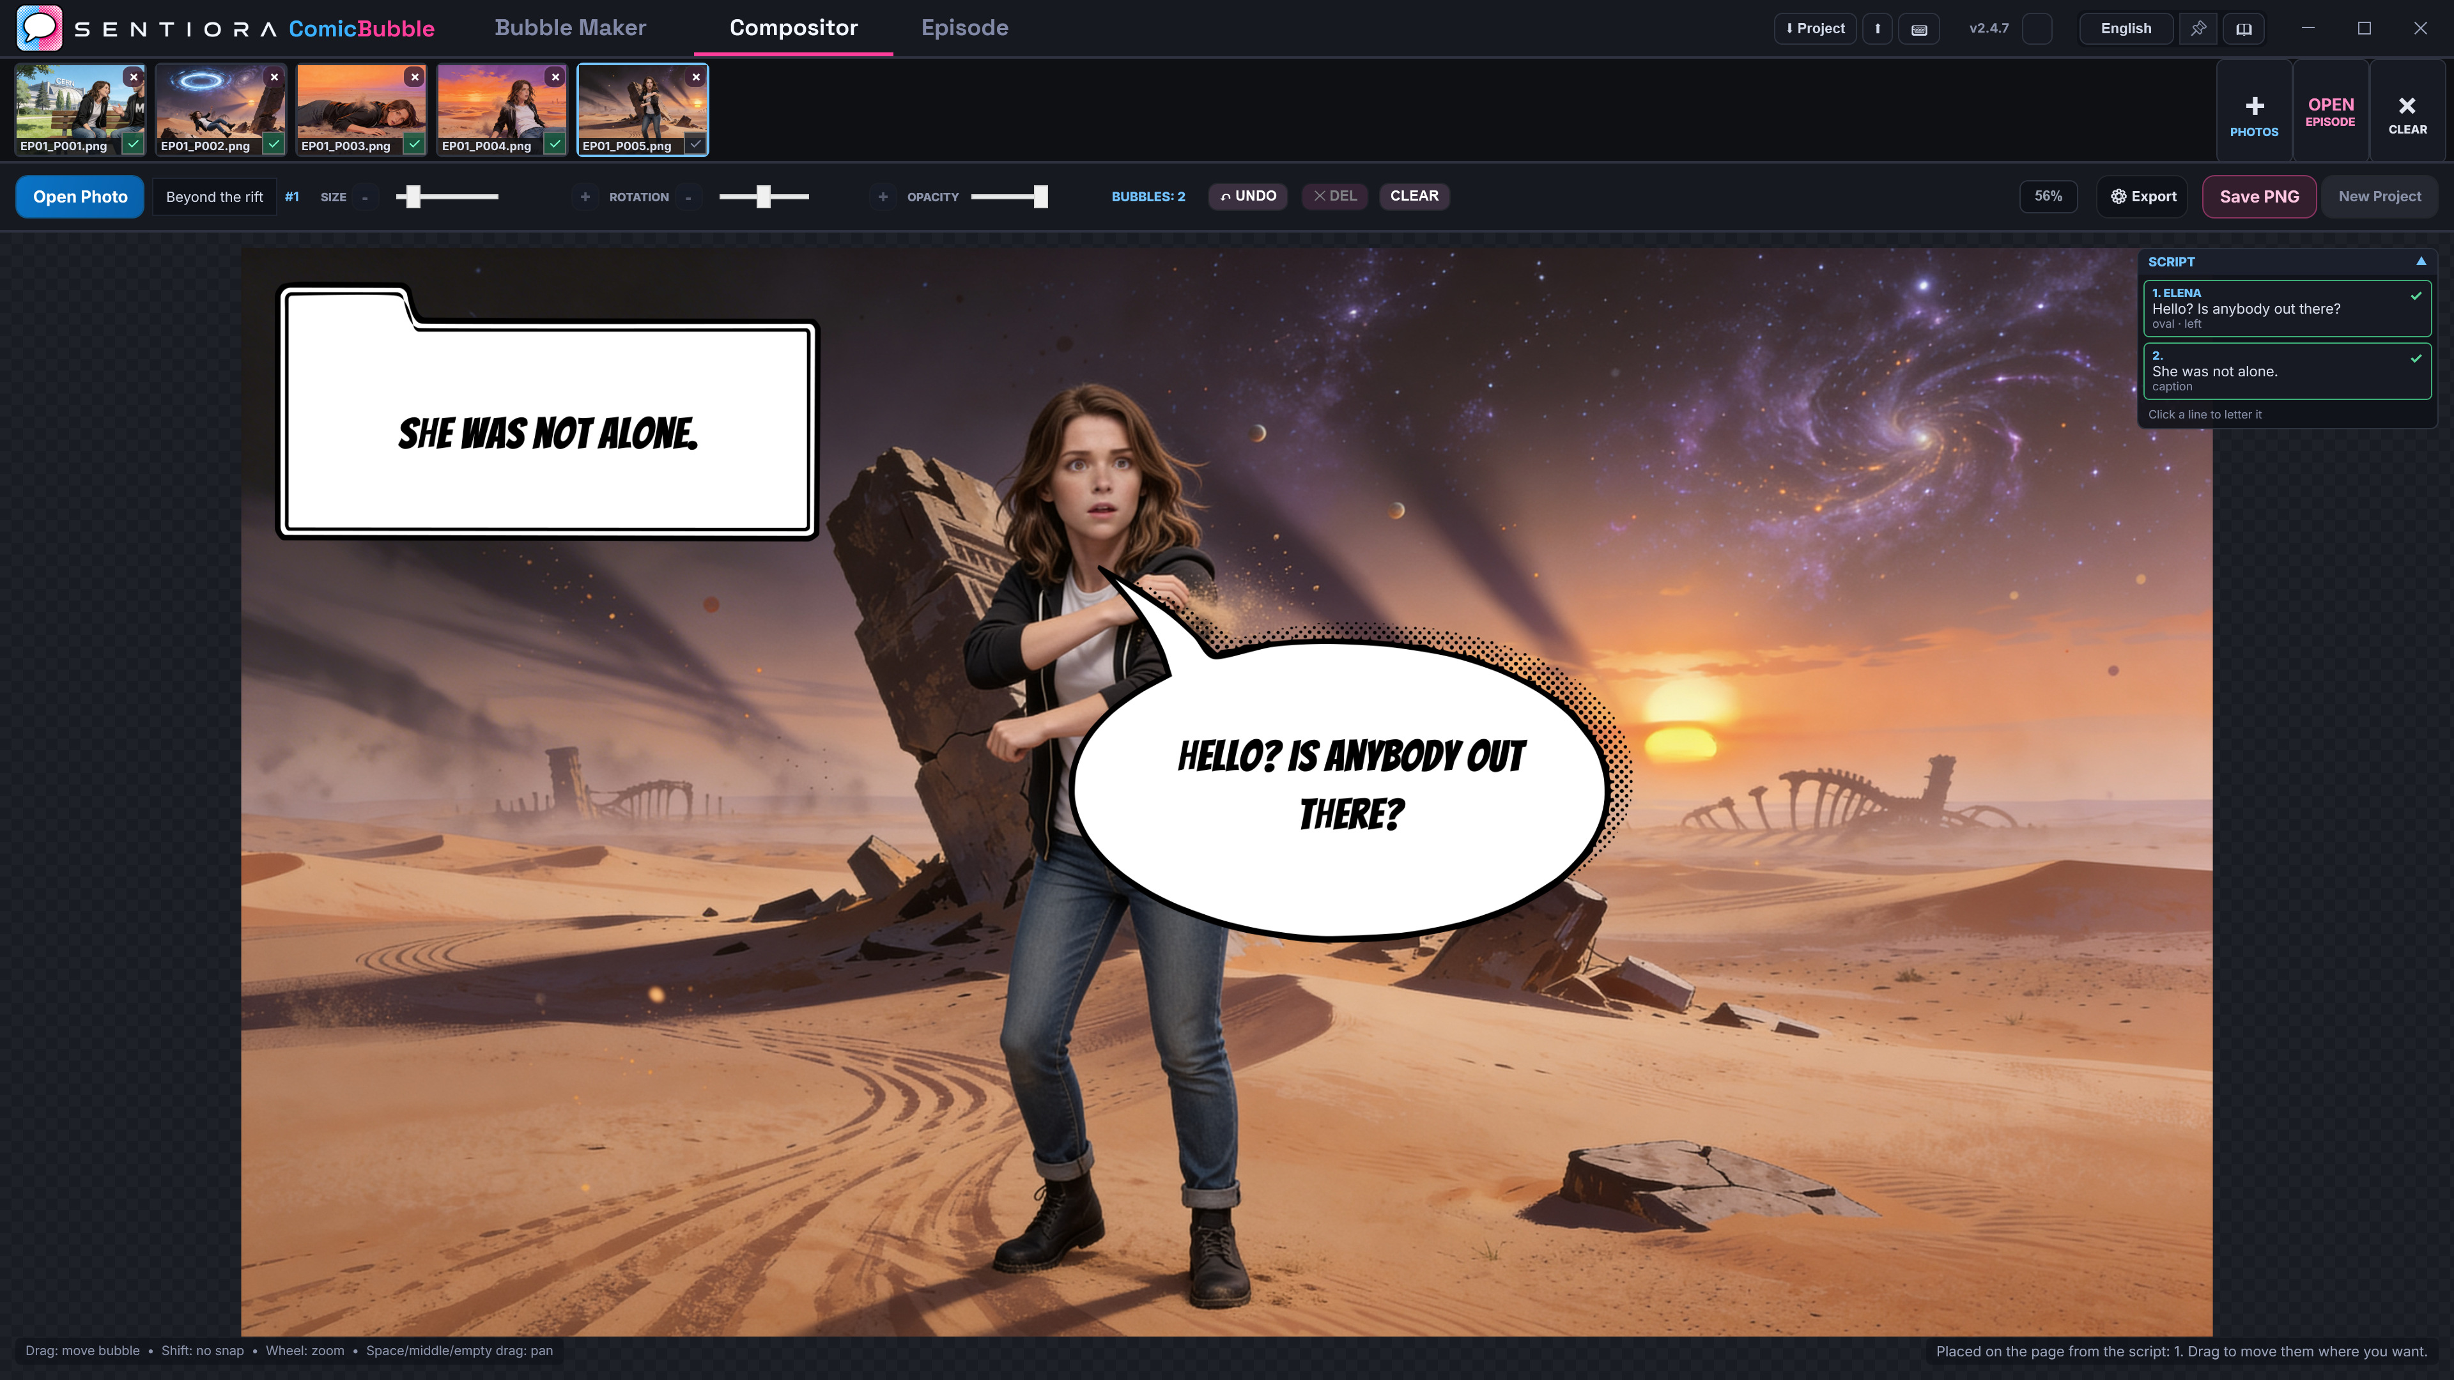This screenshot has height=1380, width=2454.
Task: Click the upload arrow button beside Project
Action: pos(1878,29)
